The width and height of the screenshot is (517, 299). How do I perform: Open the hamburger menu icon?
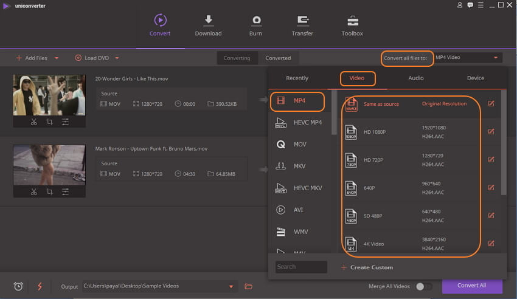pyautogui.click(x=481, y=5)
